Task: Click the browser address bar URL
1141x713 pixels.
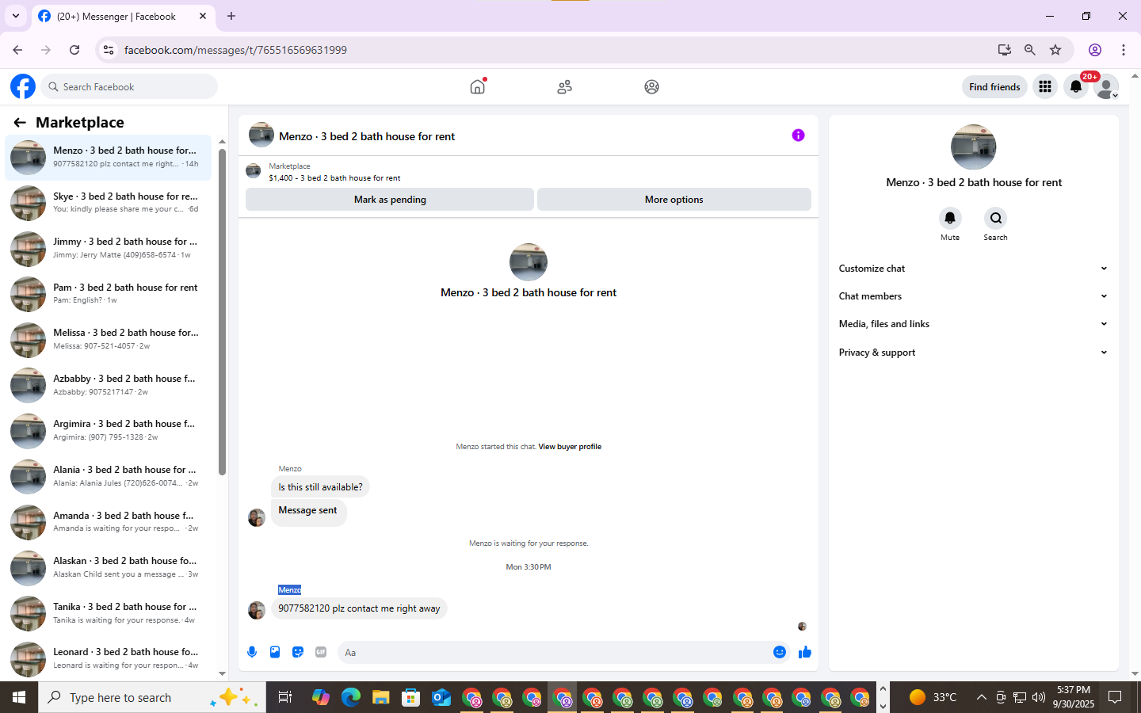Action: (235, 50)
